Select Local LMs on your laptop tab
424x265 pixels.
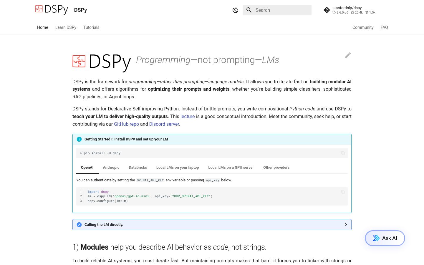click(x=178, y=168)
